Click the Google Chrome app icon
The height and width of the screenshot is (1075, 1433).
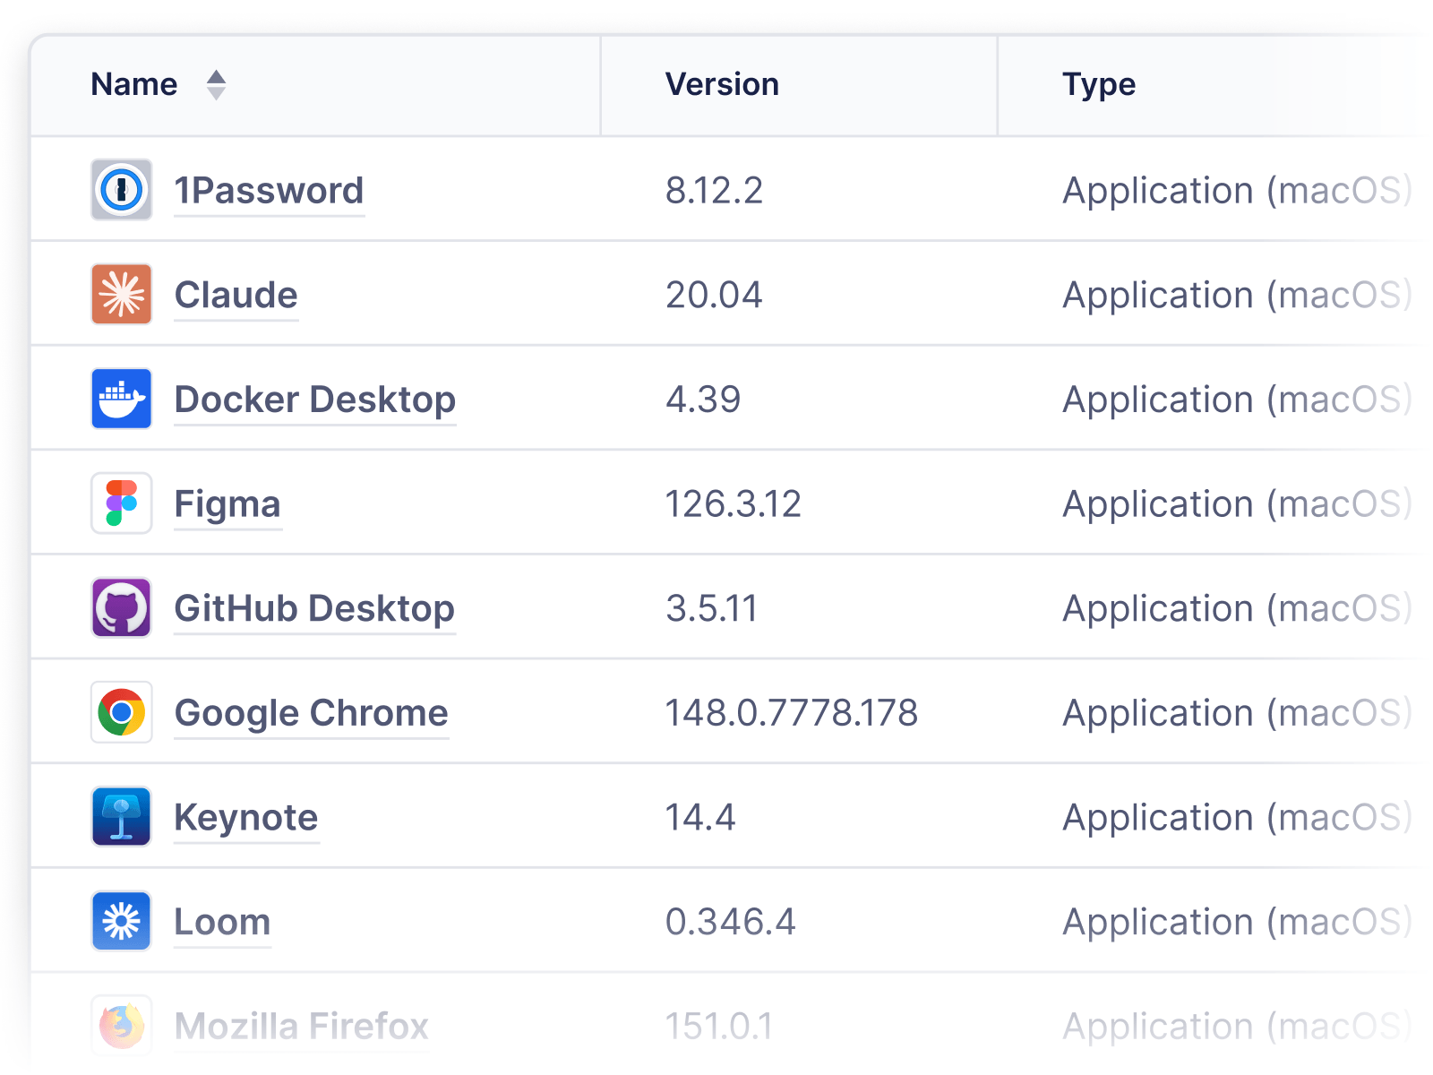122,712
